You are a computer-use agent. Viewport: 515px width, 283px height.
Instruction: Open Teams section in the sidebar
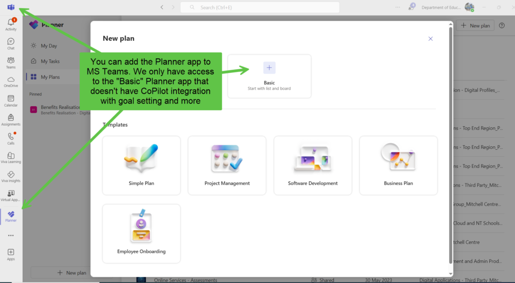coord(11,63)
